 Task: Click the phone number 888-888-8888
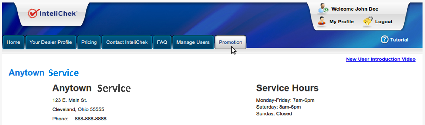[91, 119]
